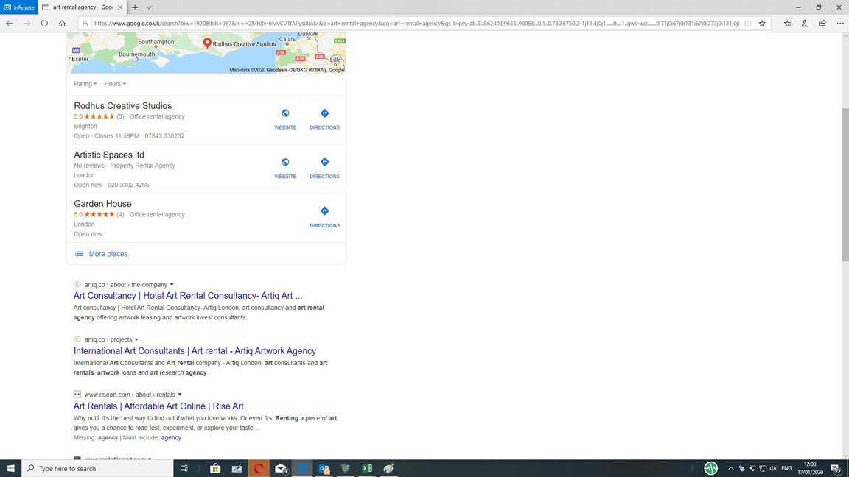Open Excel from the taskbar

pos(367,468)
